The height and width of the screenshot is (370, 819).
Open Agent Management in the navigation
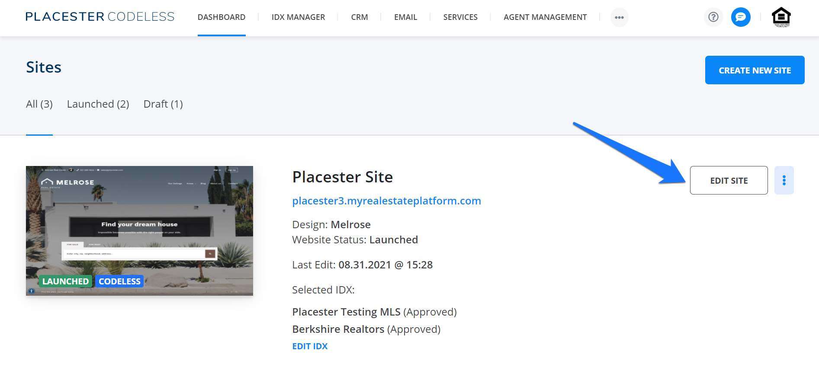[x=545, y=17]
